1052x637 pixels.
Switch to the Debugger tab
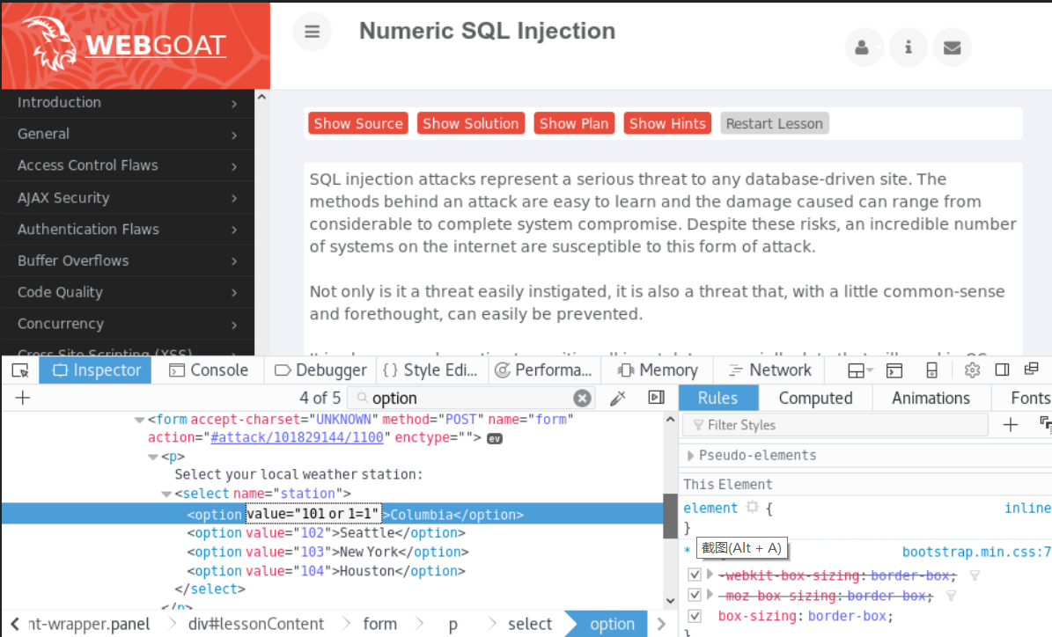click(320, 370)
